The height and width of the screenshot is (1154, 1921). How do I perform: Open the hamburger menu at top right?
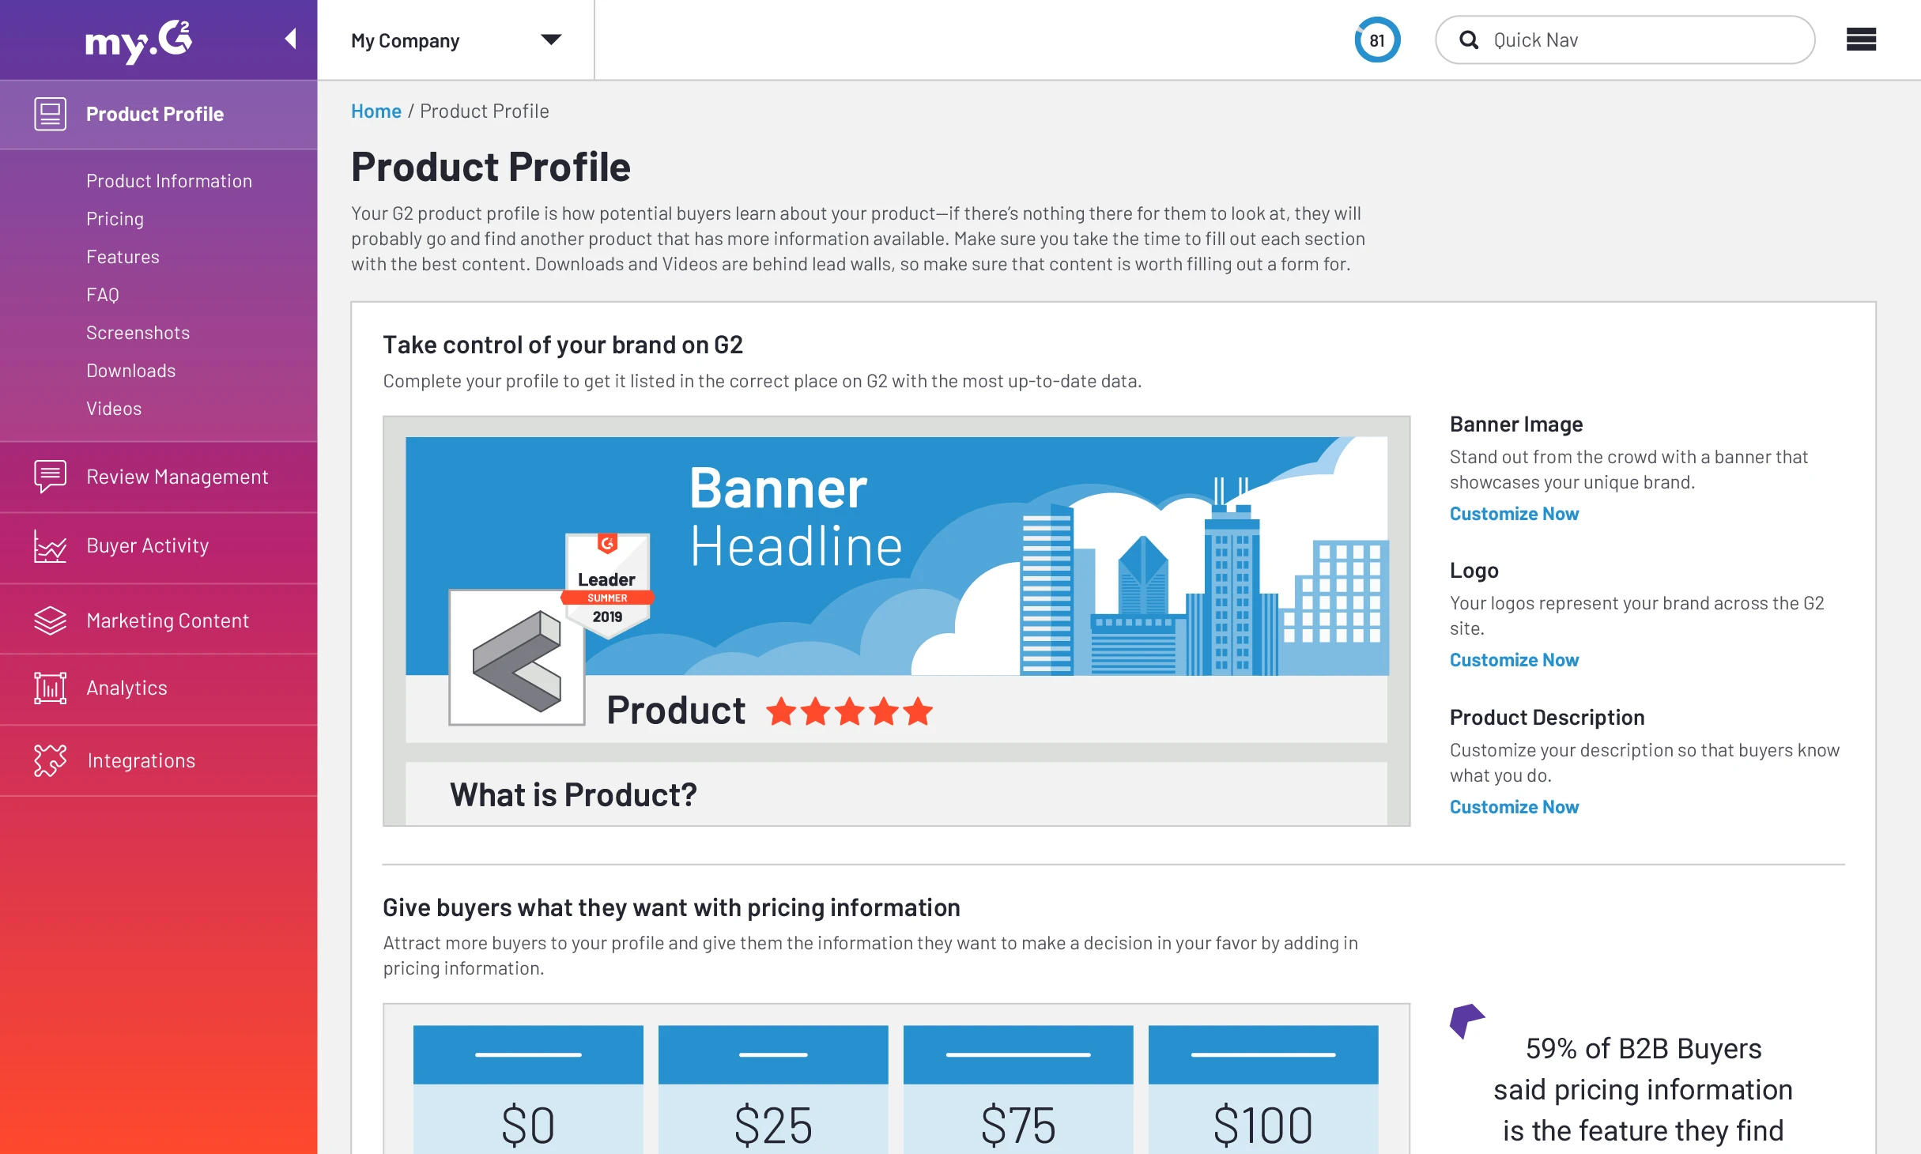[1862, 40]
